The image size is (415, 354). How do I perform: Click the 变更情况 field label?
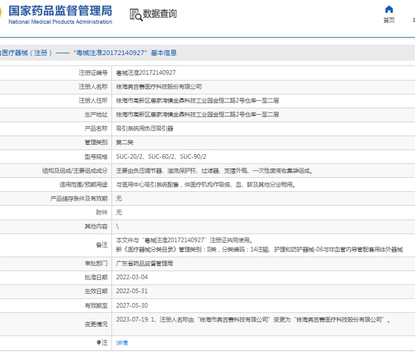pos(96,324)
